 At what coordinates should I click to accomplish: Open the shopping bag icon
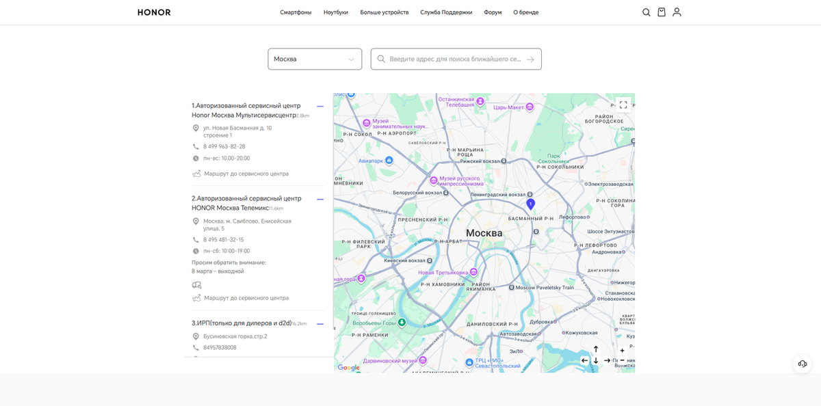click(x=662, y=12)
